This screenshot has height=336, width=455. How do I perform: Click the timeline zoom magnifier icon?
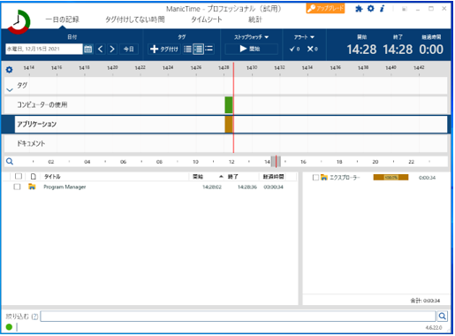coord(10,161)
